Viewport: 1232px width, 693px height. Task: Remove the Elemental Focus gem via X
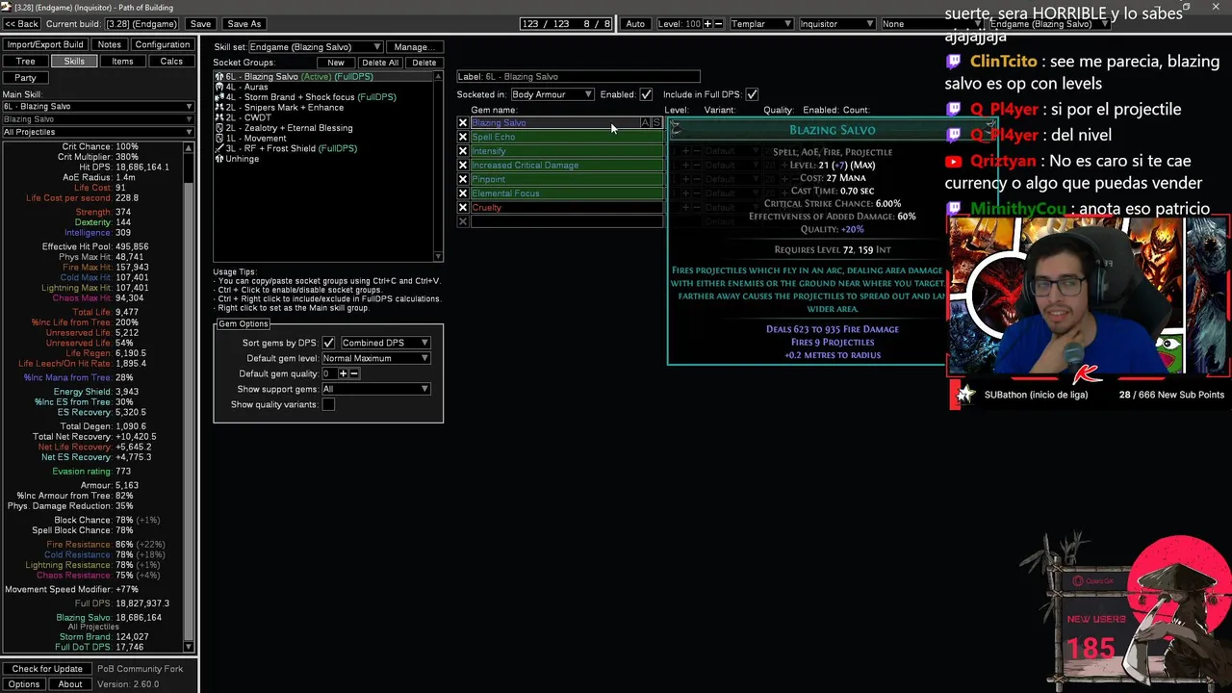463,193
